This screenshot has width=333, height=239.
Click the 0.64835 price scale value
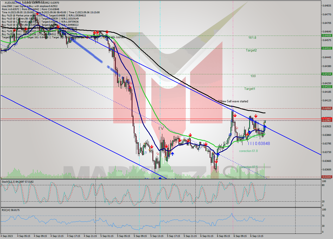pyautogui.click(x=327, y=6)
